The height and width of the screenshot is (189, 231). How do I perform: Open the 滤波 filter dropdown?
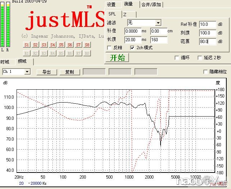coord(158,23)
